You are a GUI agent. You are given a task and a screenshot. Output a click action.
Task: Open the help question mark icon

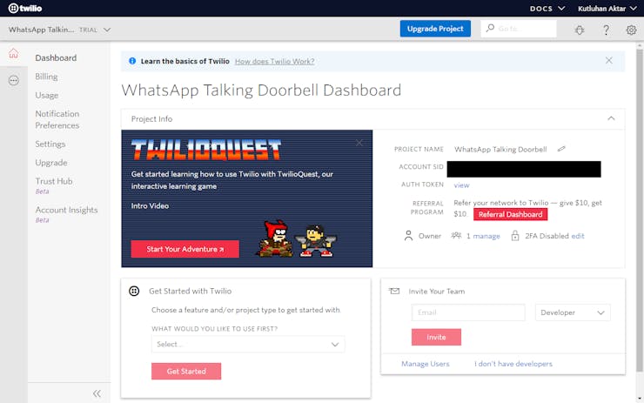pos(606,30)
